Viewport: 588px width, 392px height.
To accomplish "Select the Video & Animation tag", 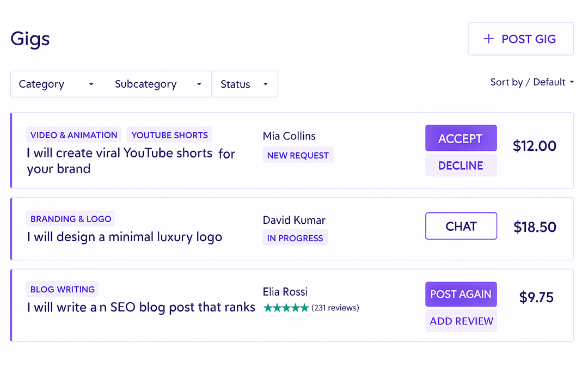I will [73, 135].
